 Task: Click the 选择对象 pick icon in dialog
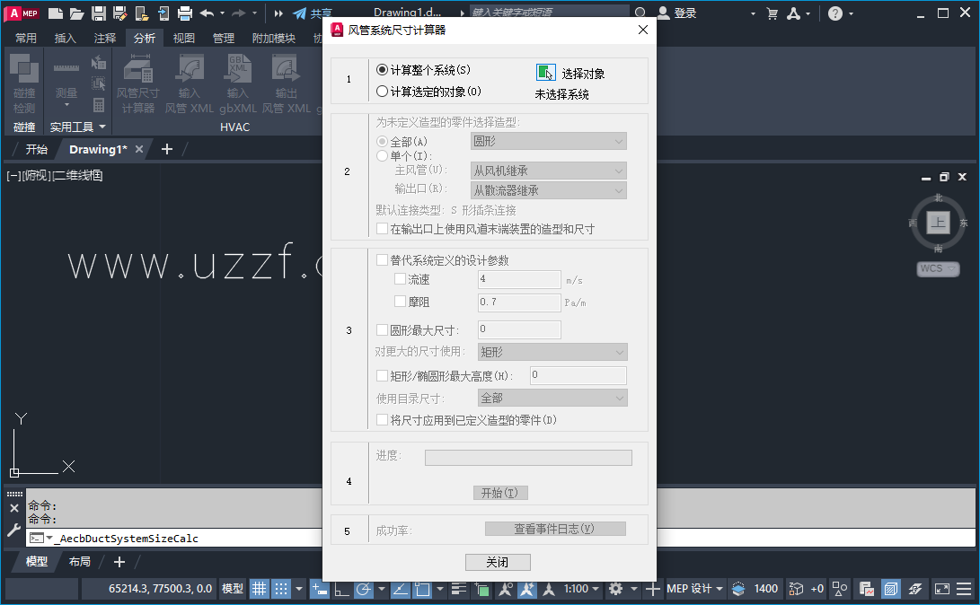pyautogui.click(x=544, y=74)
